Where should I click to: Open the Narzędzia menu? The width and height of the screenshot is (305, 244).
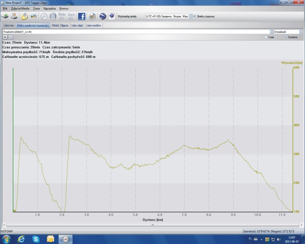tap(50, 8)
